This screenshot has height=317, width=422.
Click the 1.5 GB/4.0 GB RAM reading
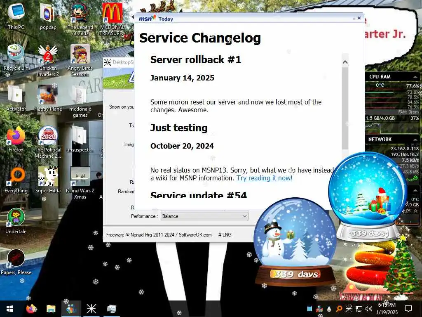380,118
